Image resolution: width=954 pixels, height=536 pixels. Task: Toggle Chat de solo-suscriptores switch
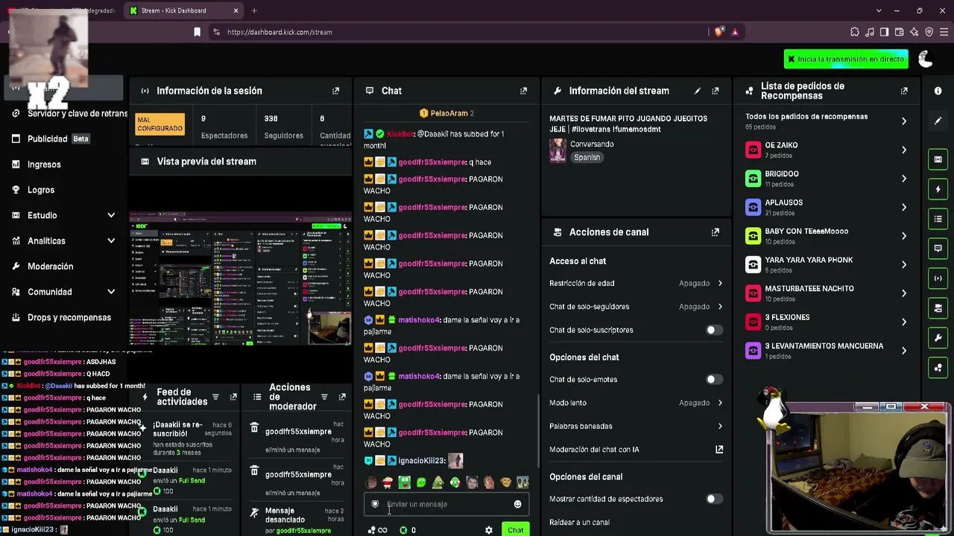point(714,330)
